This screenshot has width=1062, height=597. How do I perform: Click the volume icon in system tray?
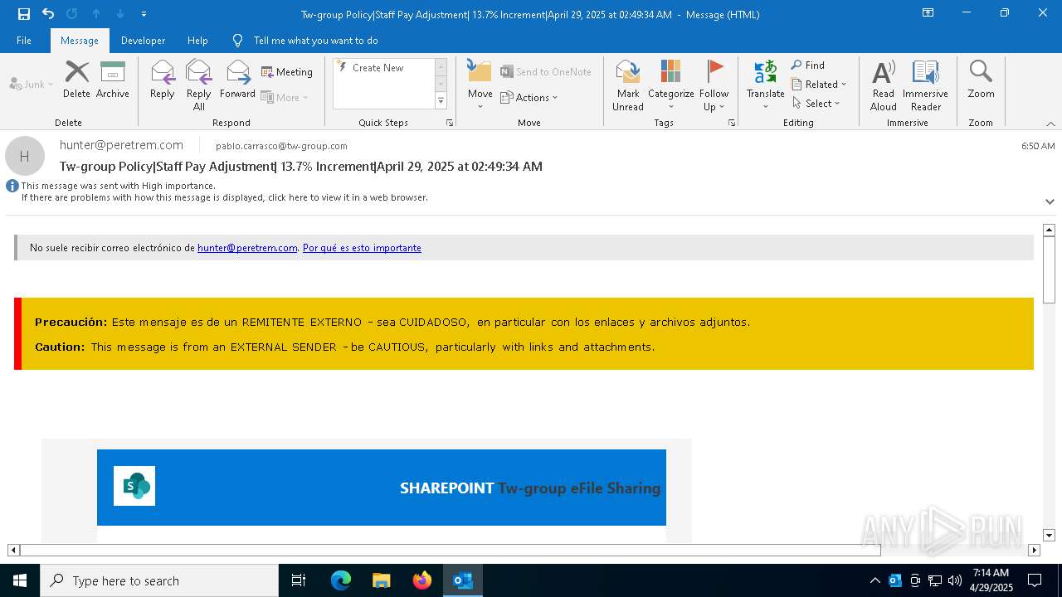(x=954, y=580)
